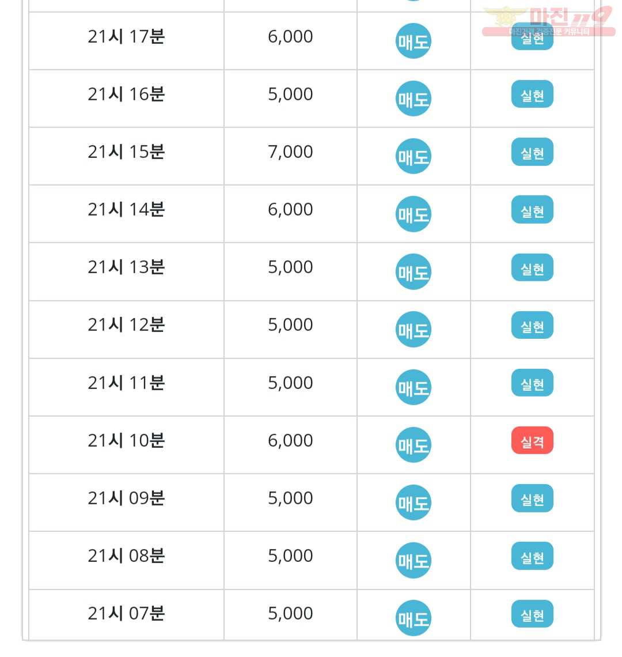
Task: Click the 실현 badge in the 21시 16분 row
Action: [x=532, y=95]
